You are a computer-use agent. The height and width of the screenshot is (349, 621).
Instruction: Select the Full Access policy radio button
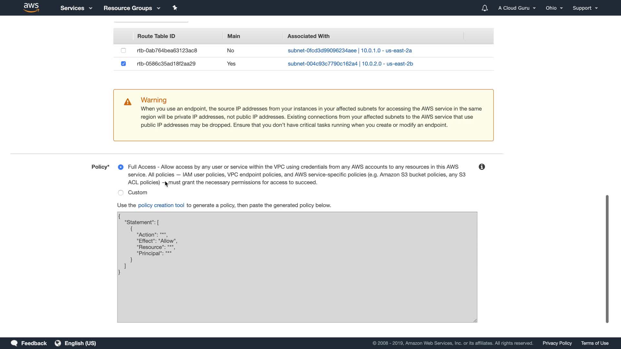tap(121, 167)
